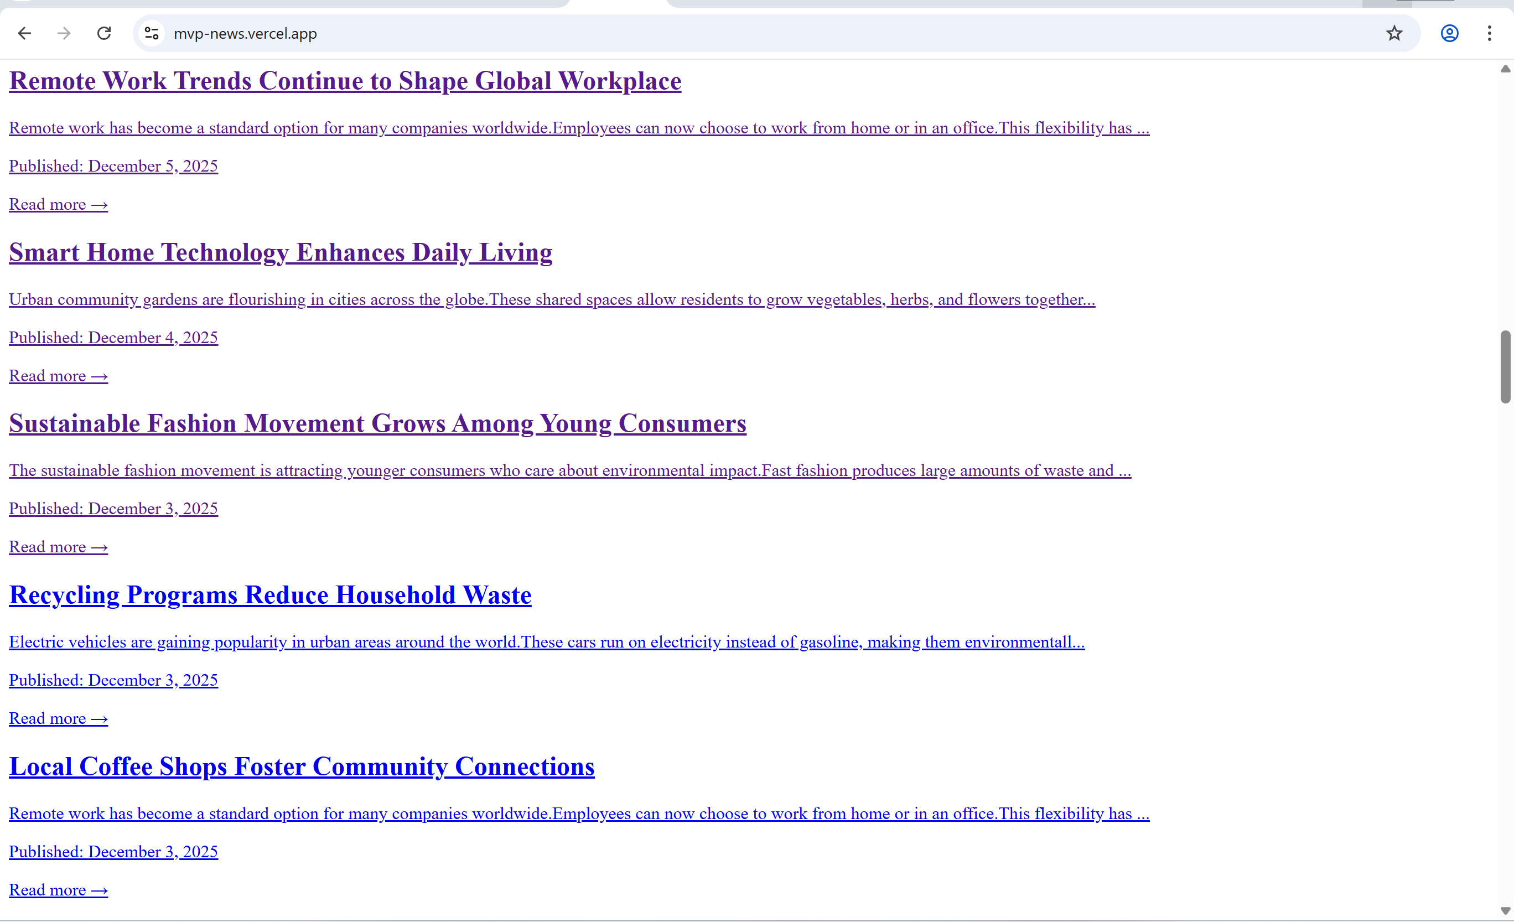The image size is (1514, 922).
Task: Click Urban community gardens summary text
Action: [551, 299]
